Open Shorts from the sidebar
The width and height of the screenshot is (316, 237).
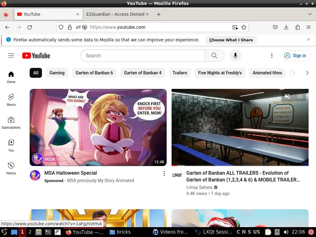point(11,100)
